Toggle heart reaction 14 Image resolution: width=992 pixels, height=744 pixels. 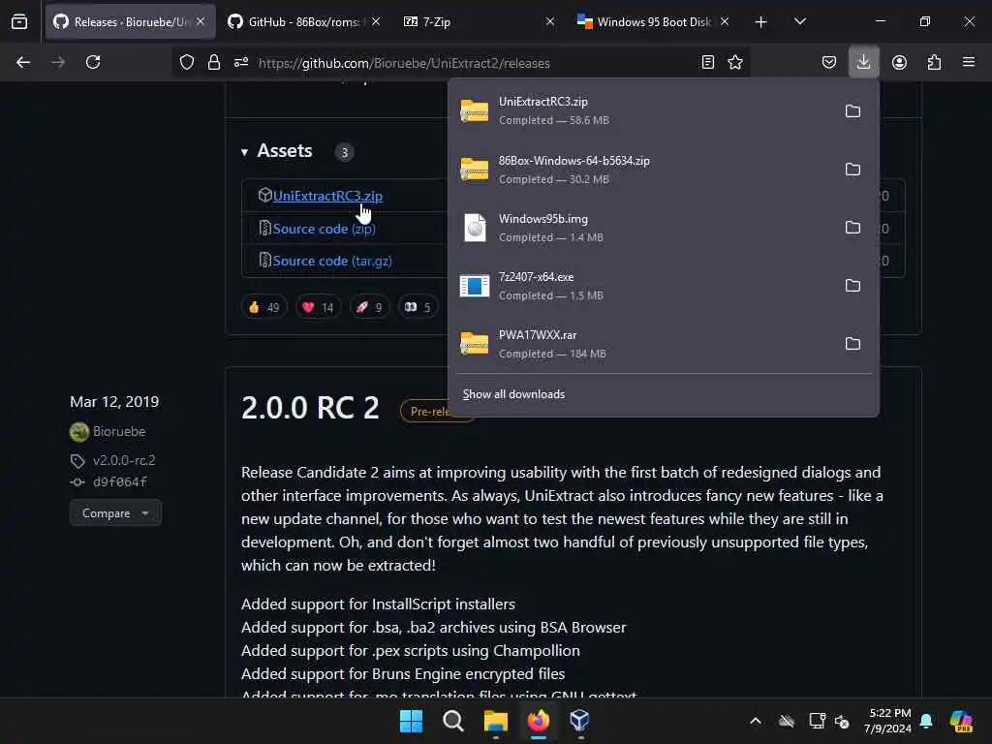point(318,307)
